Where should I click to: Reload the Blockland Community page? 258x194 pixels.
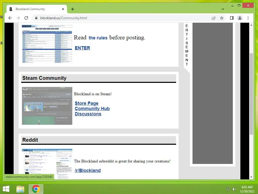pos(26,18)
